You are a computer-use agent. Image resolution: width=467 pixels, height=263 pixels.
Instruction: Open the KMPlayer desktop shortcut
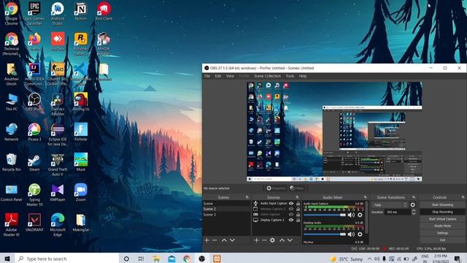coord(58,193)
